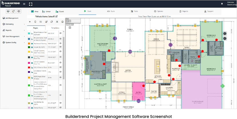
Task: Click the '775.72 SQFT' Carpet value
Action: pos(52,47)
